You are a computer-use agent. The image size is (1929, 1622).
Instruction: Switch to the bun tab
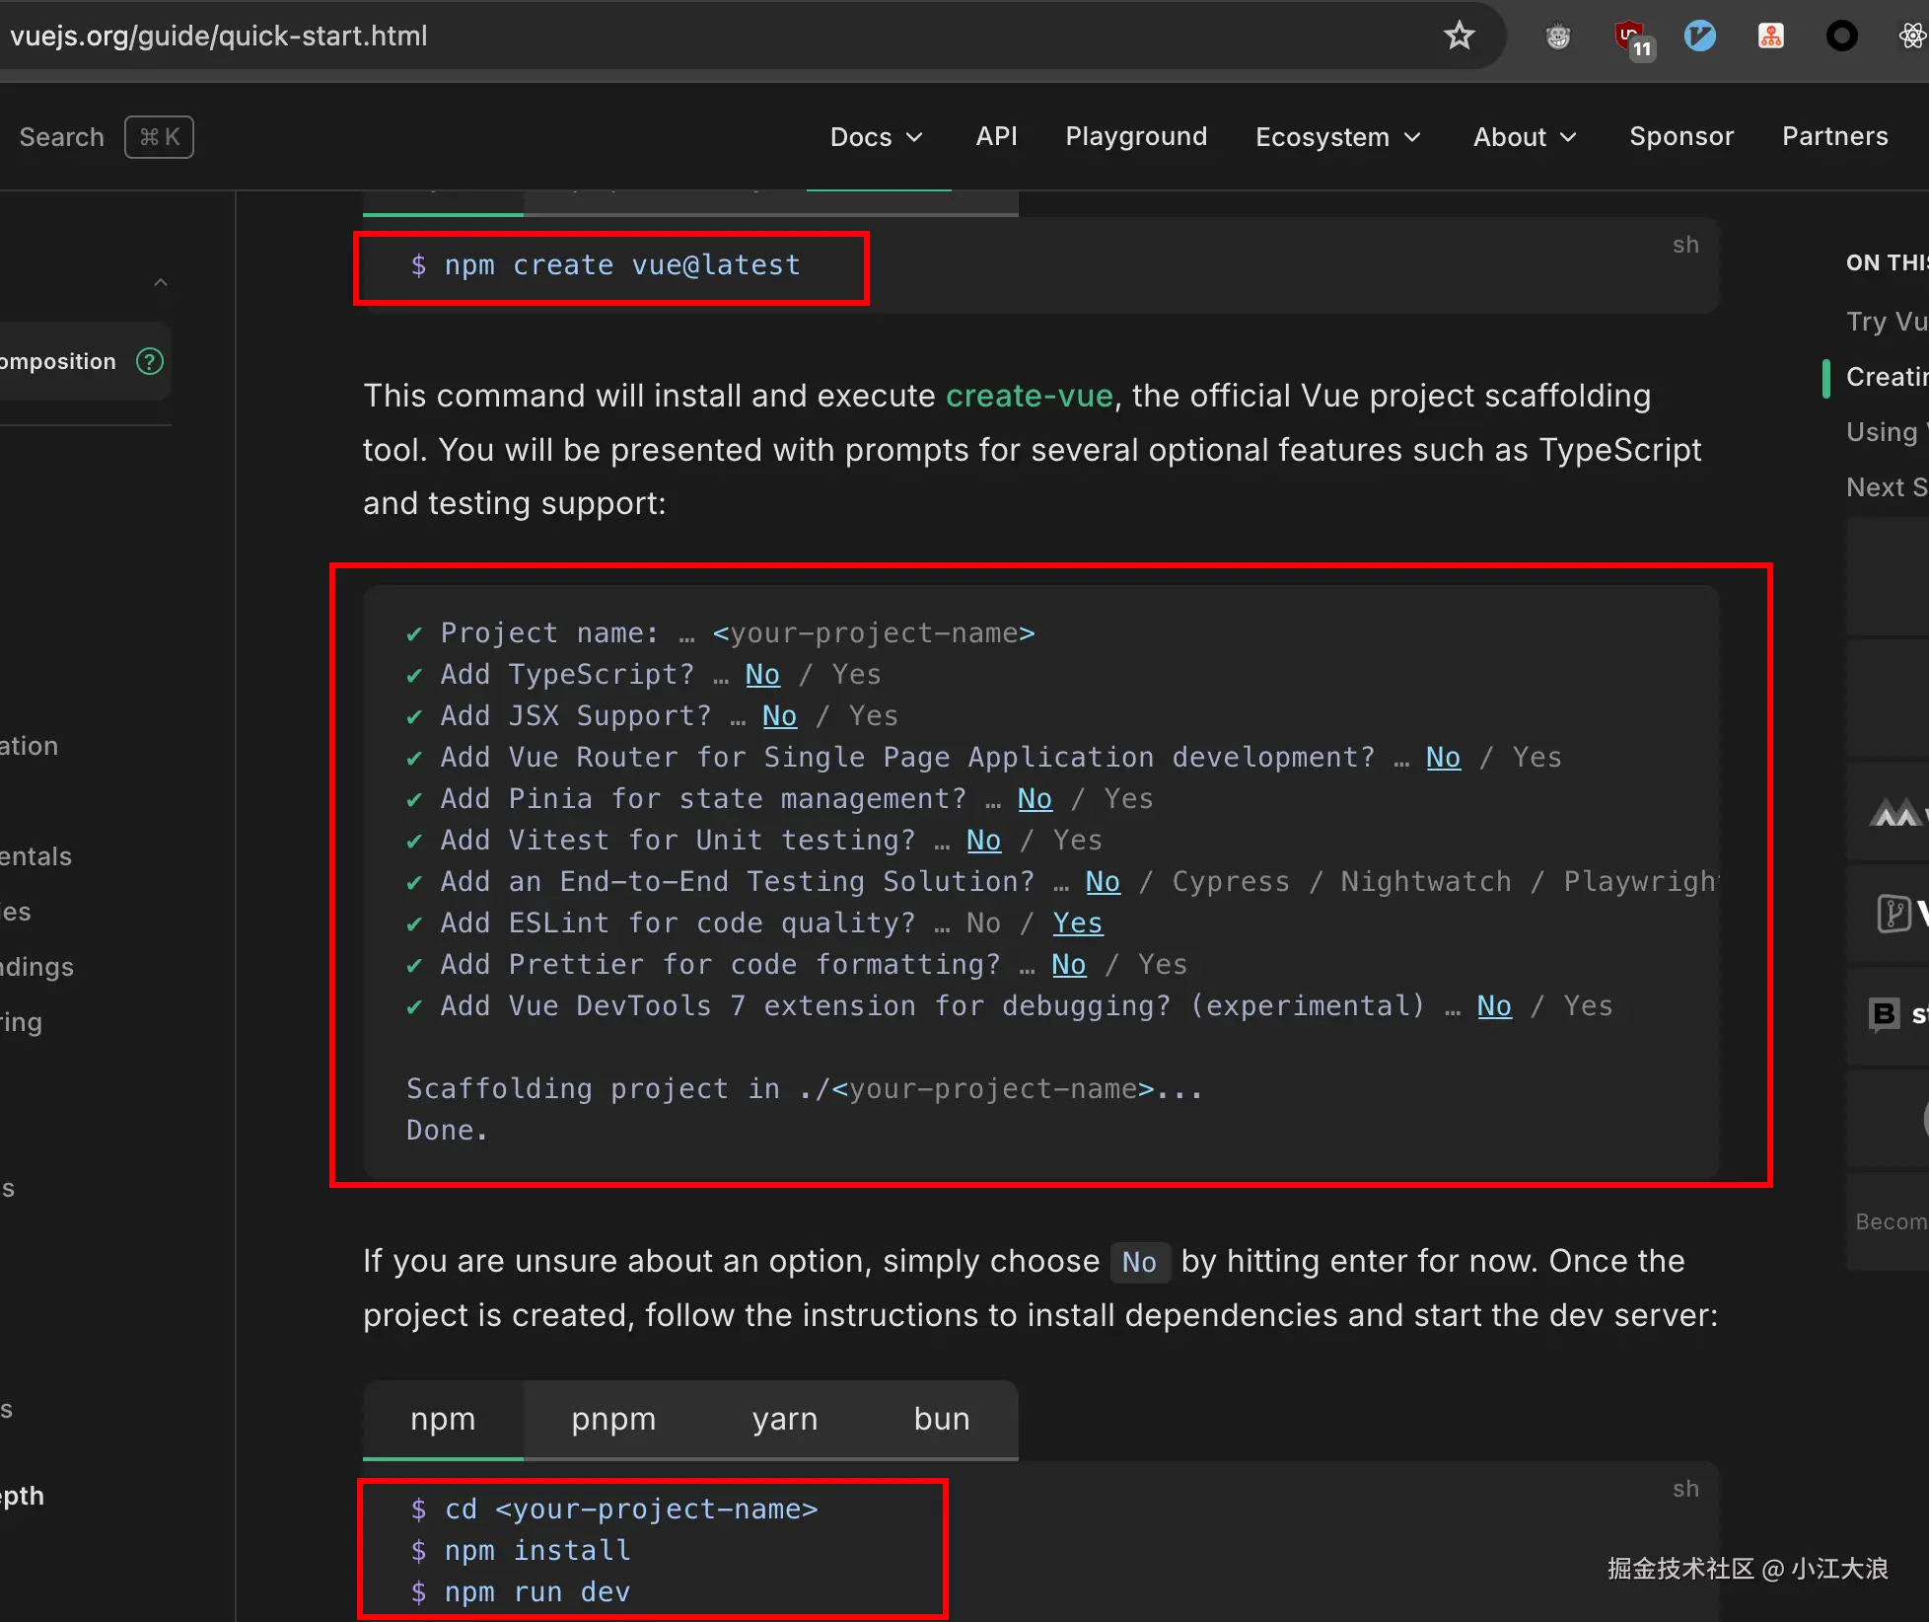pos(942,1419)
